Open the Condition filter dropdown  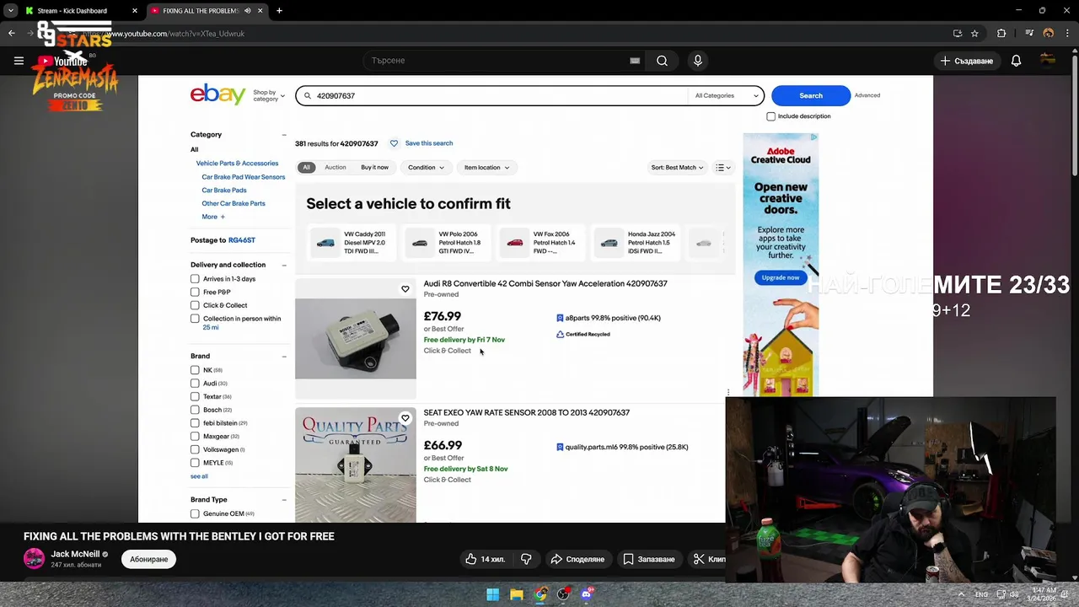(426, 167)
